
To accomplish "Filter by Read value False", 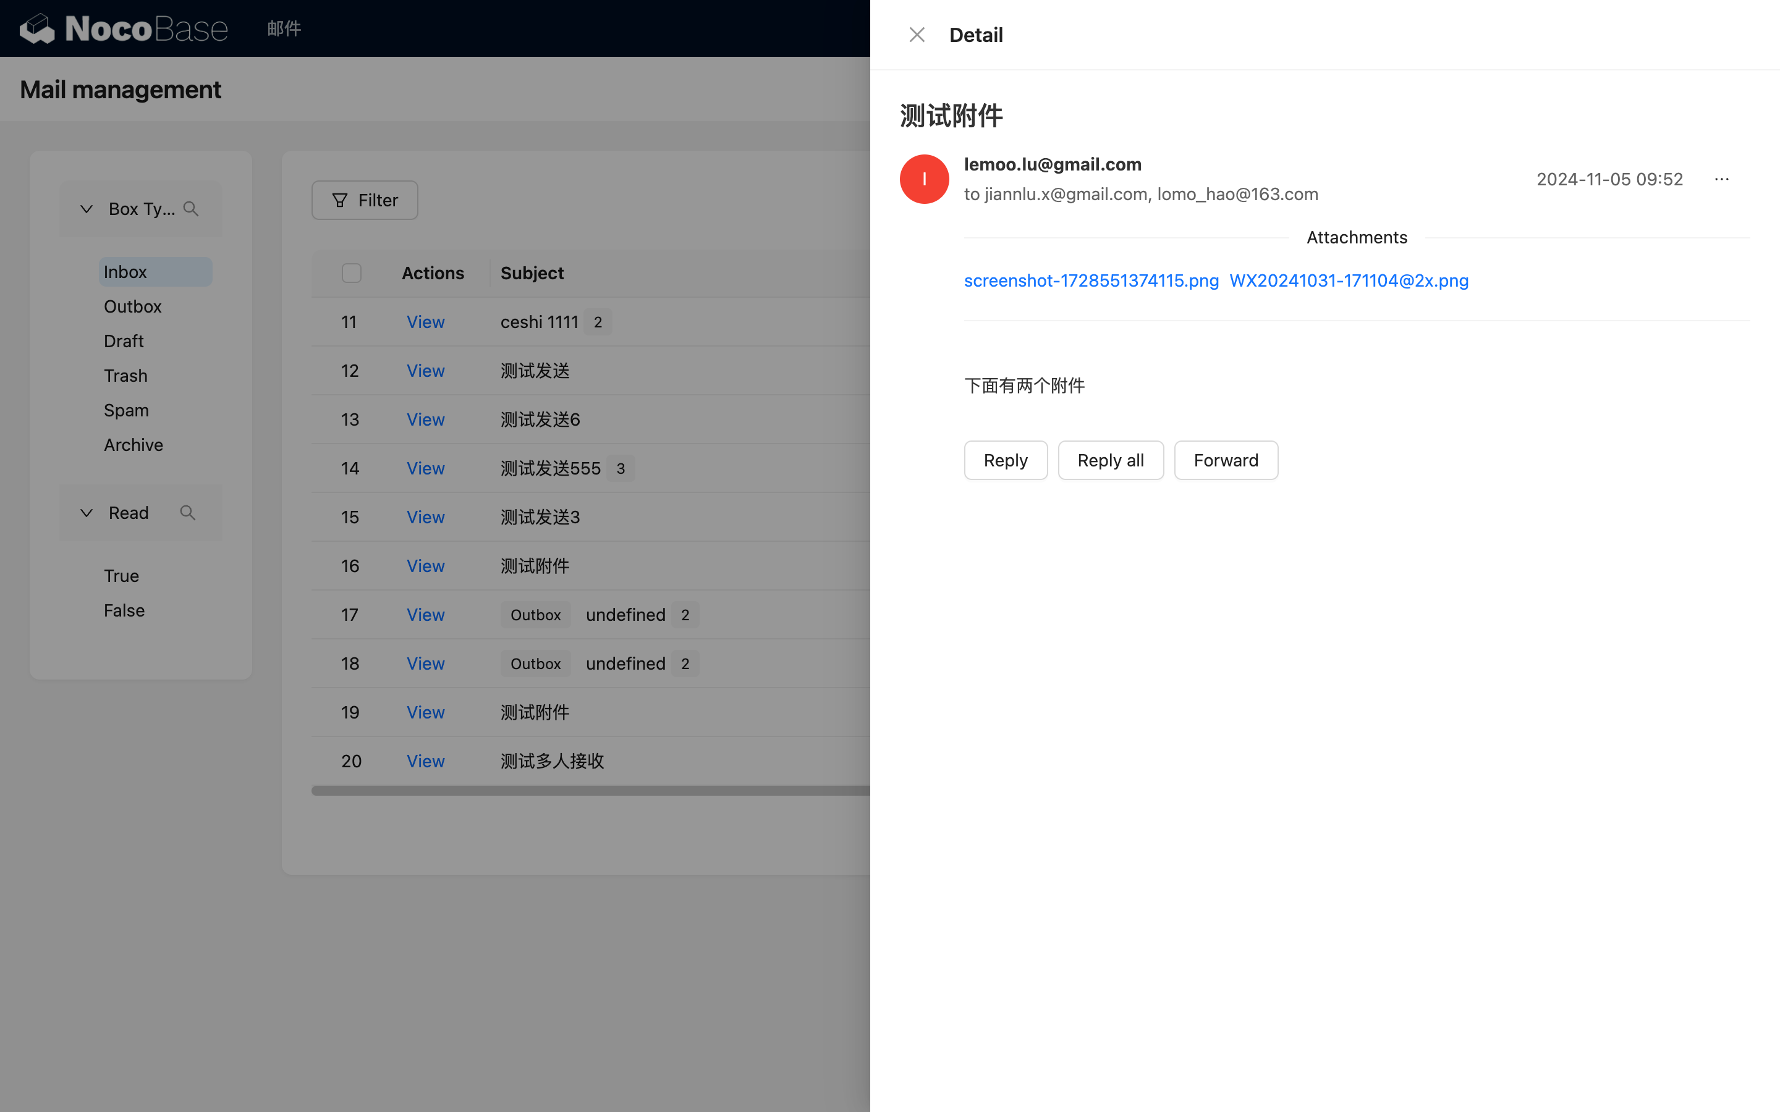I will point(124,610).
